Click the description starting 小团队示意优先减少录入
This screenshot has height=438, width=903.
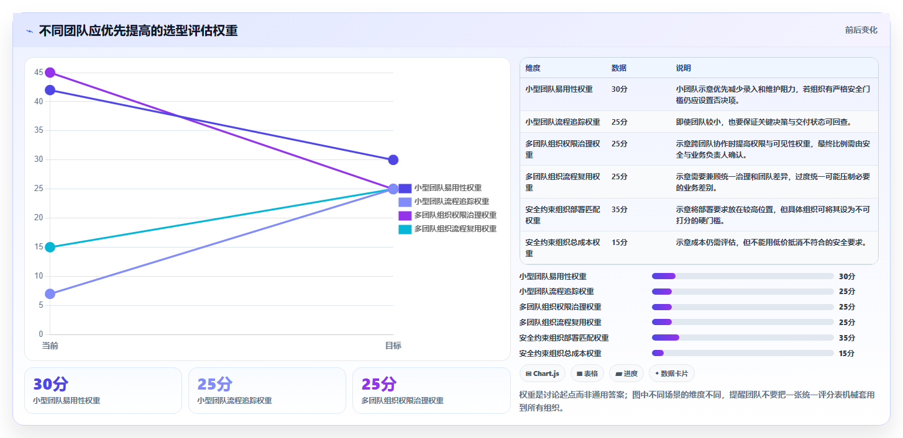[x=773, y=94]
